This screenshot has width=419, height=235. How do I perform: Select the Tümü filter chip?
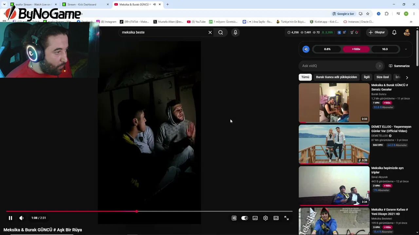[305, 77]
